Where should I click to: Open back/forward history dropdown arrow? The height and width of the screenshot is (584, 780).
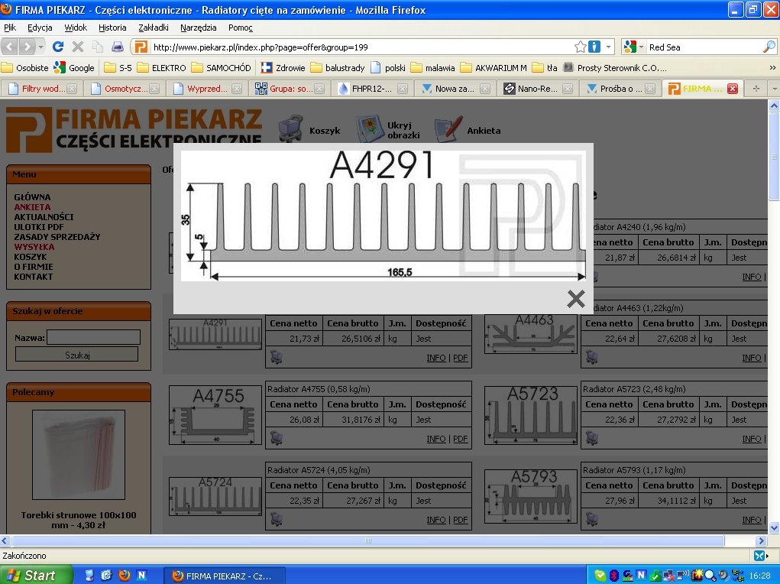tap(40, 47)
